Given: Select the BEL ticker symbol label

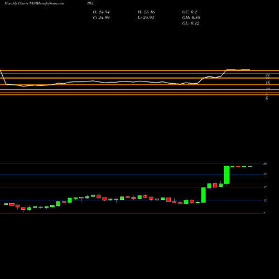Looking at the screenshot, I should [x=91, y=3].
